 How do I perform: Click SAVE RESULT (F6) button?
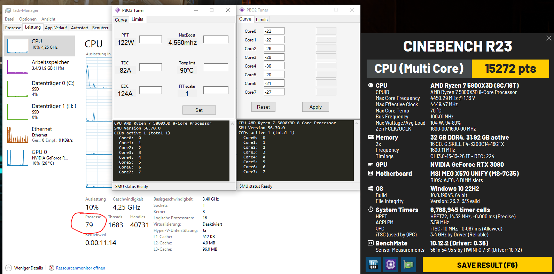(487, 265)
